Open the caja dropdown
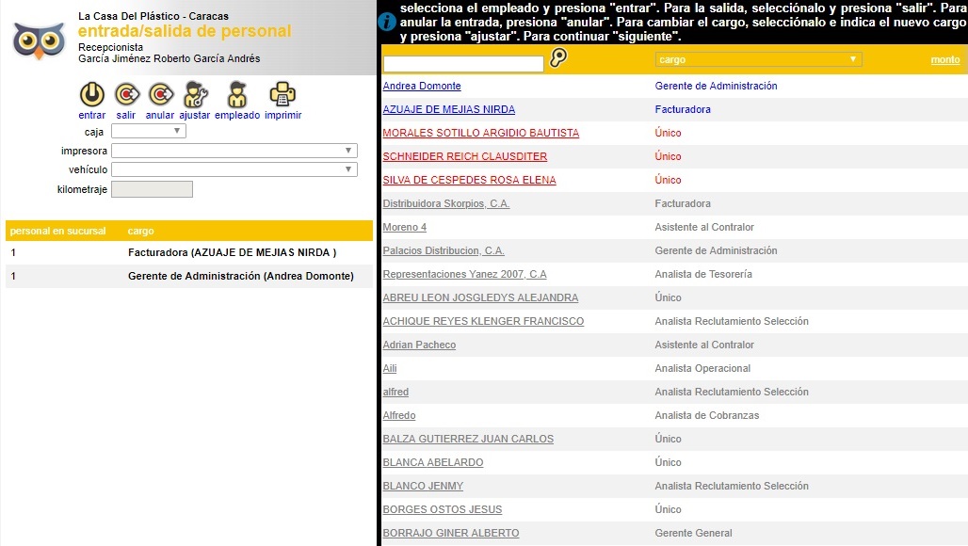 point(148,131)
